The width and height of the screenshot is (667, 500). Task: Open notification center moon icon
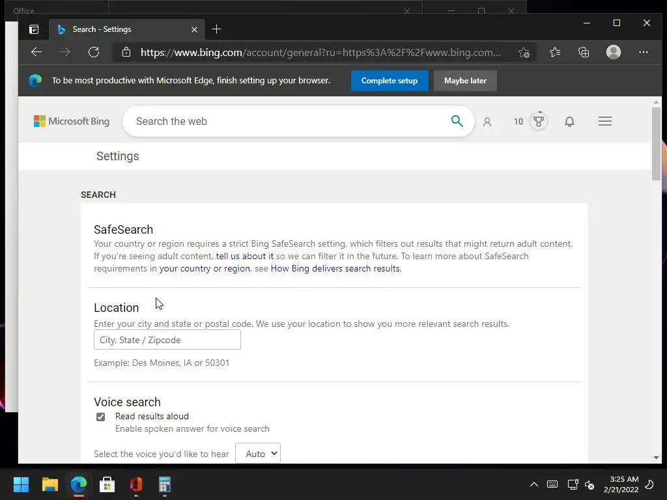[x=649, y=484]
